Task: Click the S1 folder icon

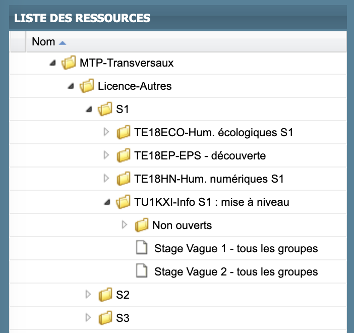Action: point(105,109)
